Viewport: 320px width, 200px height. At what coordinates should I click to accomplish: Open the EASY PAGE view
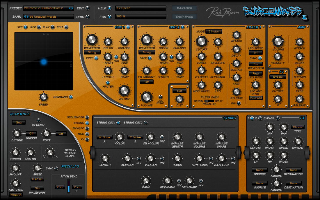[184, 17]
